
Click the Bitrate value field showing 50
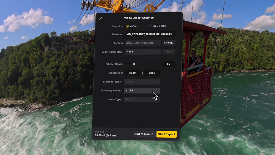[168, 64]
